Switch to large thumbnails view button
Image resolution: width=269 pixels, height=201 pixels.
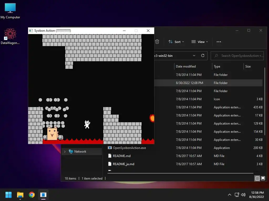(x=263, y=178)
